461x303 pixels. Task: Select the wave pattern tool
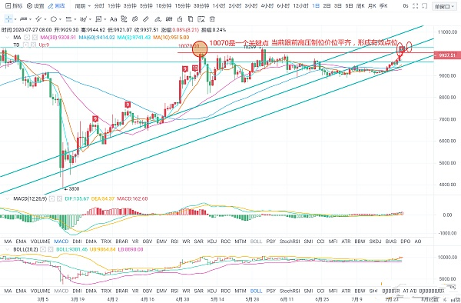click(x=84, y=19)
